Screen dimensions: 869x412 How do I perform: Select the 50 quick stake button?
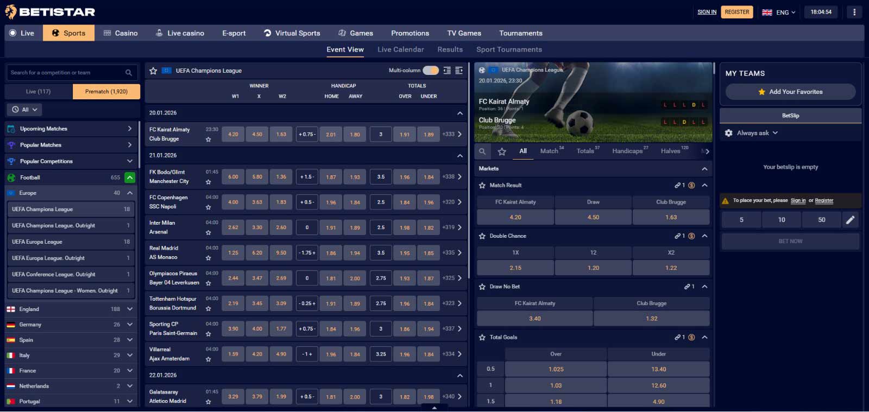pyautogui.click(x=822, y=220)
